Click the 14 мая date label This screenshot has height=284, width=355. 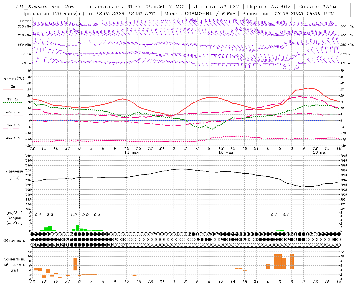coord(131,153)
